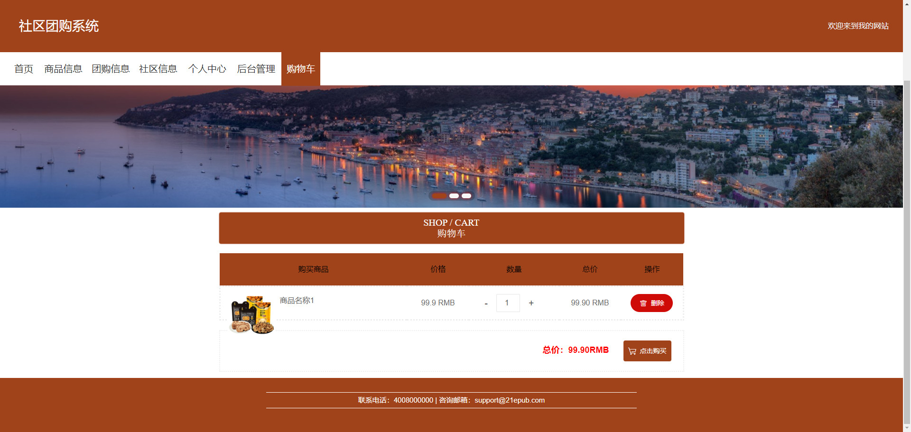Click the 社区团购系统 site title
The height and width of the screenshot is (432, 911).
point(59,26)
